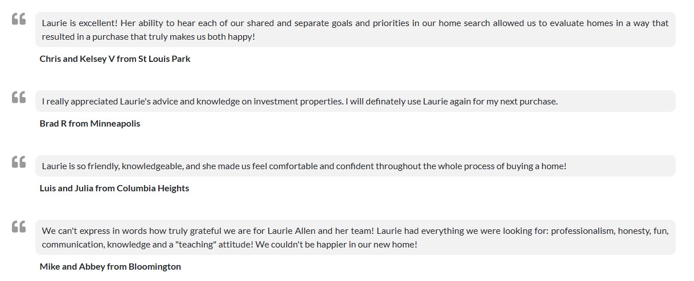The width and height of the screenshot is (694, 281).
Task: Click the testimonial starting 'I really appreciated Laurie's advice'
Action: [x=355, y=102]
